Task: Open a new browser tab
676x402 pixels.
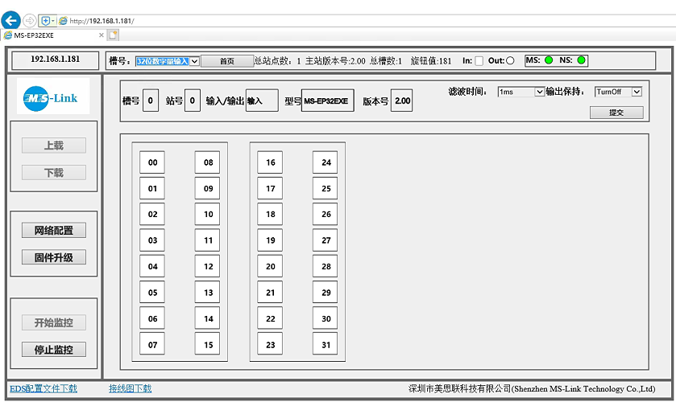Action: [114, 35]
